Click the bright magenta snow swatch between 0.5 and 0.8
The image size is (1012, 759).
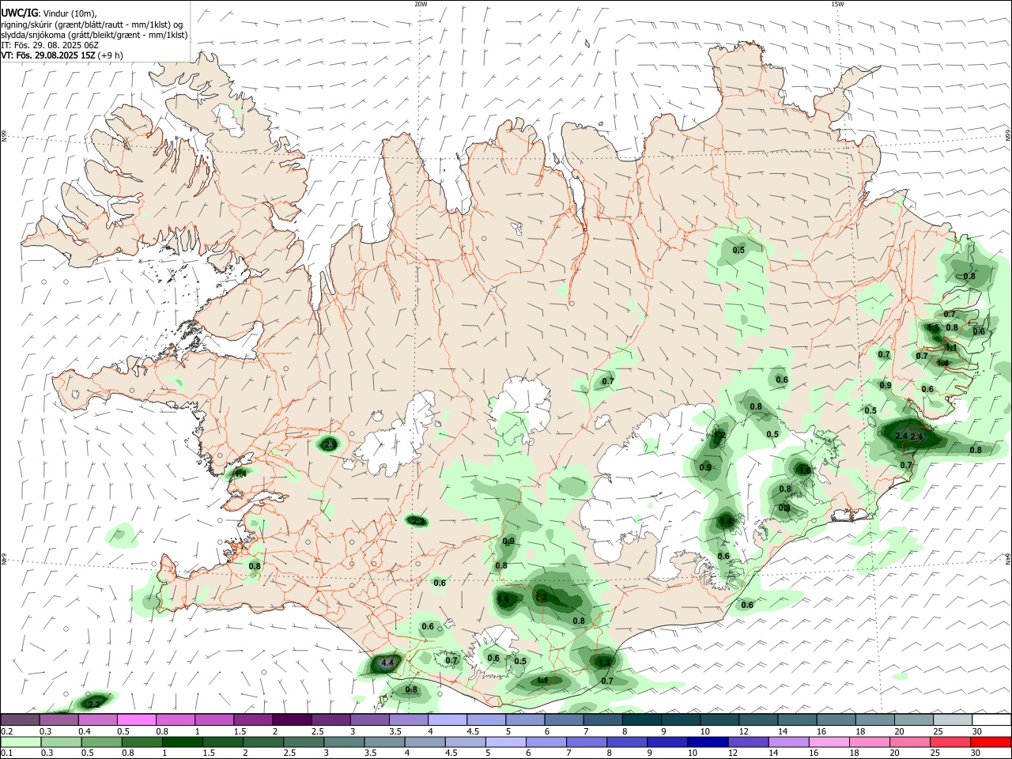136,719
